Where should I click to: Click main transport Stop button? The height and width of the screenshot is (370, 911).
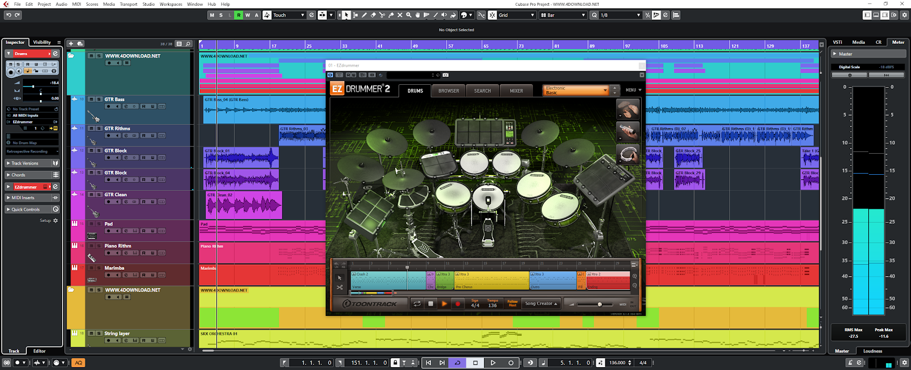(x=475, y=363)
